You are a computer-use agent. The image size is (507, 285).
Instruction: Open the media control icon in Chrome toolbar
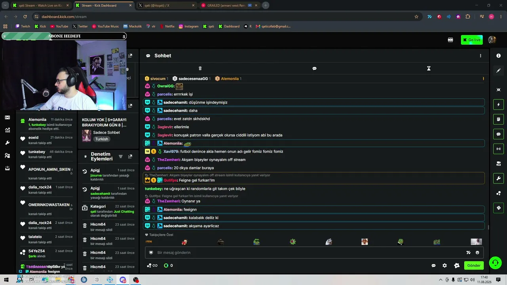pos(482,17)
